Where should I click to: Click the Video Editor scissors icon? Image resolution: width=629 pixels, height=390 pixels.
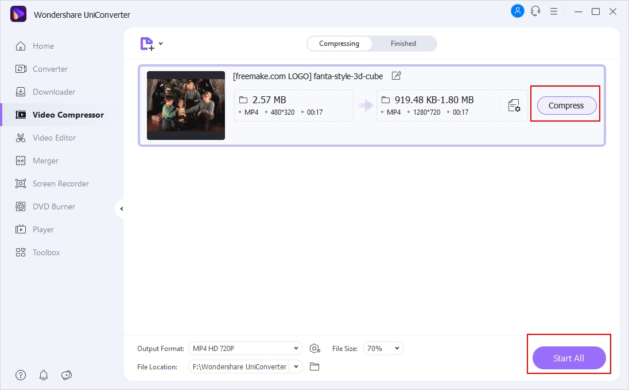[21, 138]
